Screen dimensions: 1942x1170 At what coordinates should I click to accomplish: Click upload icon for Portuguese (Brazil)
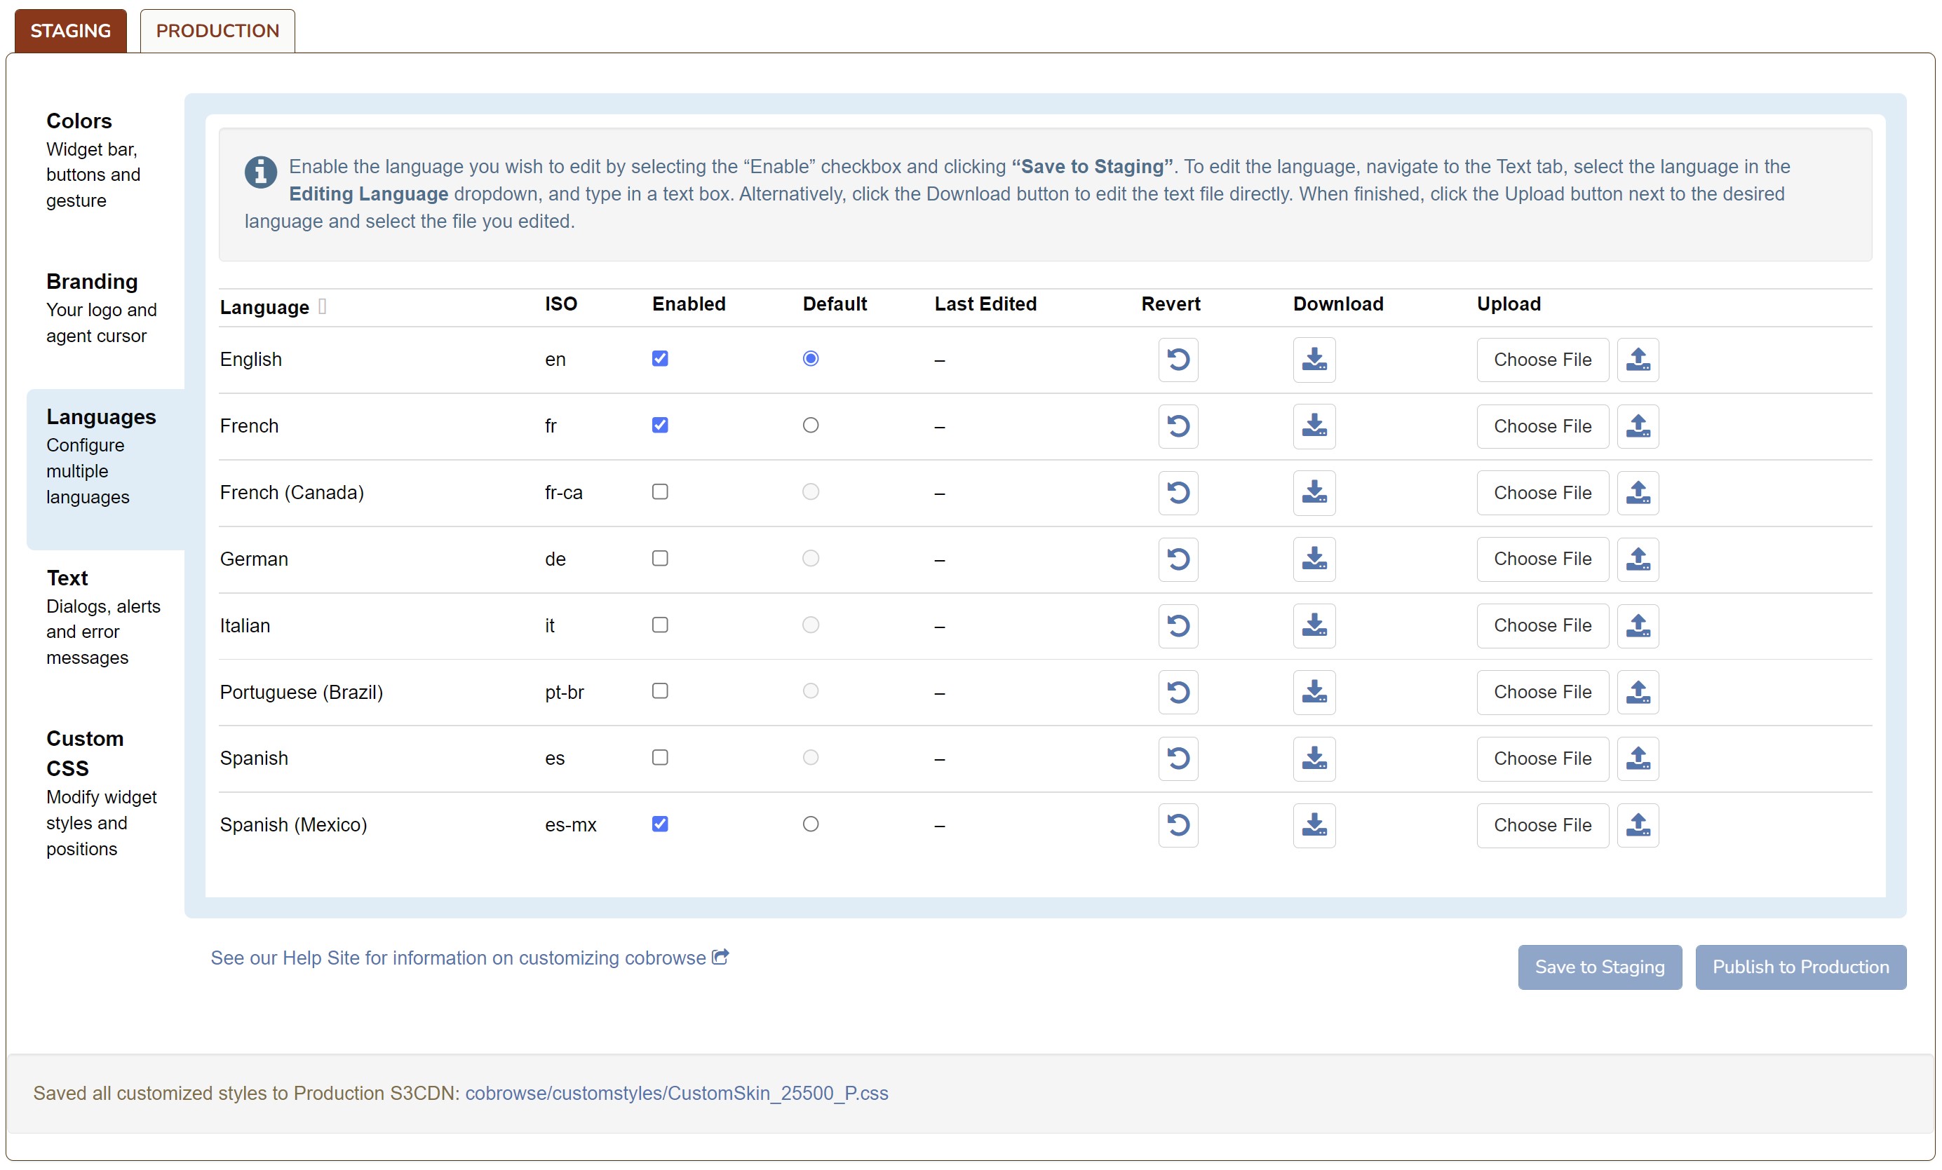pyautogui.click(x=1637, y=692)
